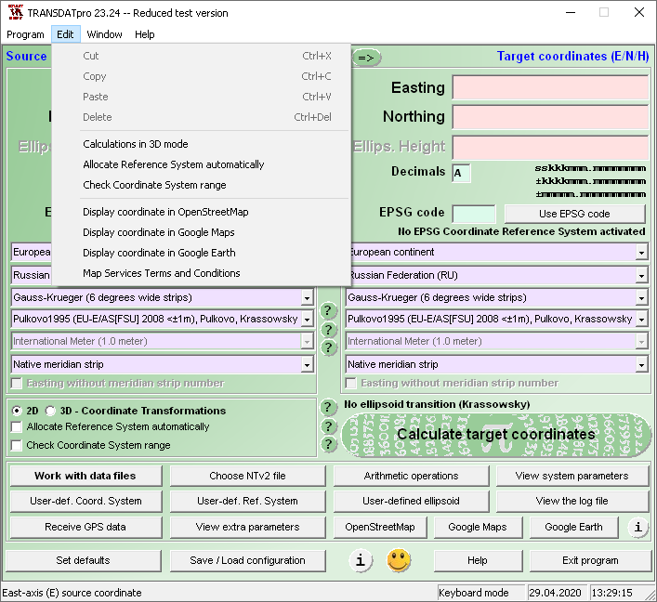Open target Pulkovo1995 reference system dropdown

641,320
